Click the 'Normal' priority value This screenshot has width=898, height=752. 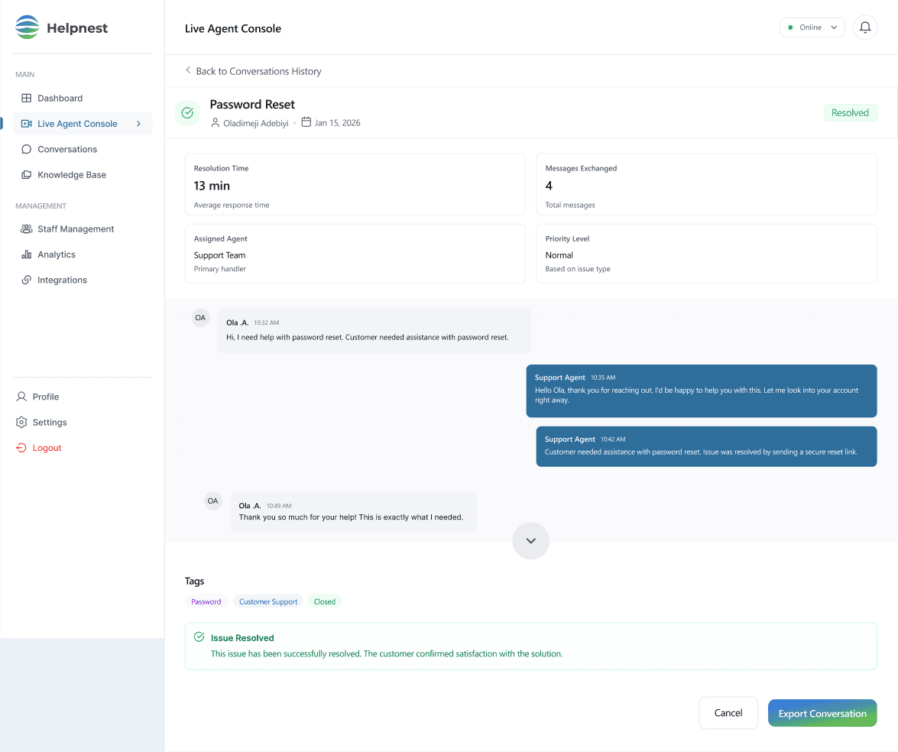559,255
